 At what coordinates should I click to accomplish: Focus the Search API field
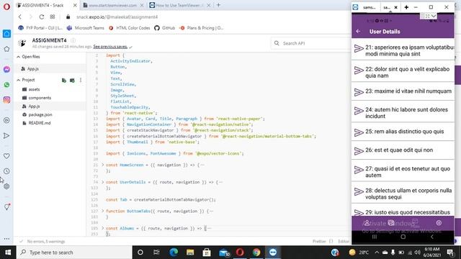point(311,43)
